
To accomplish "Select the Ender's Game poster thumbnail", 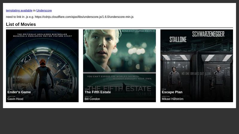I will [x=42, y=60].
